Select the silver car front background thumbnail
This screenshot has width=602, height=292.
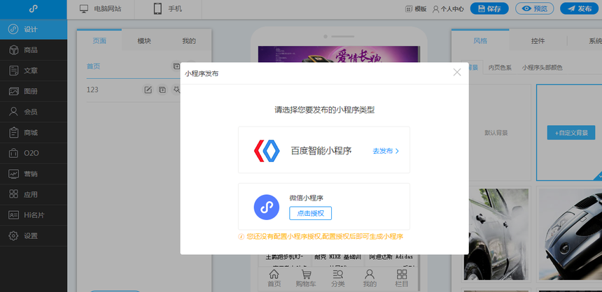pyautogui.click(x=570, y=235)
